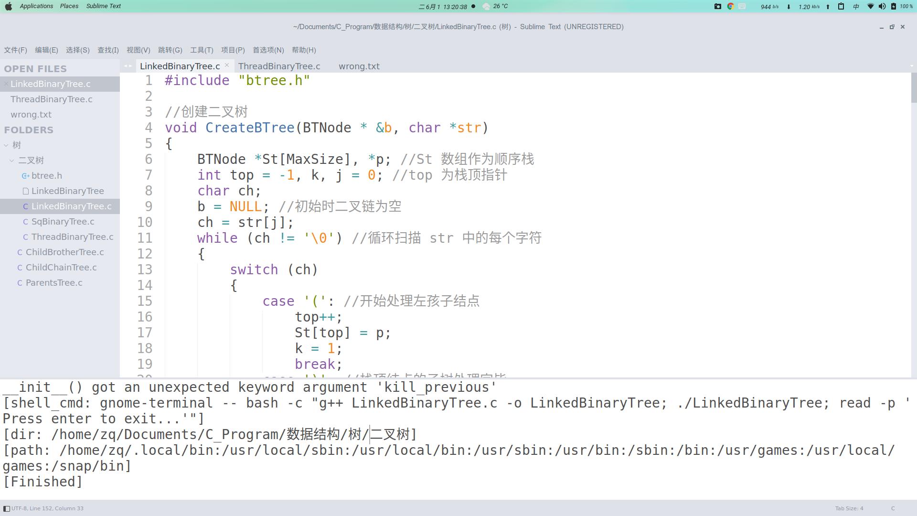The height and width of the screenshot is (516, 917).
Task: Open the tab list dropdown at right of tabs
Action: click(x=912, y=66)
